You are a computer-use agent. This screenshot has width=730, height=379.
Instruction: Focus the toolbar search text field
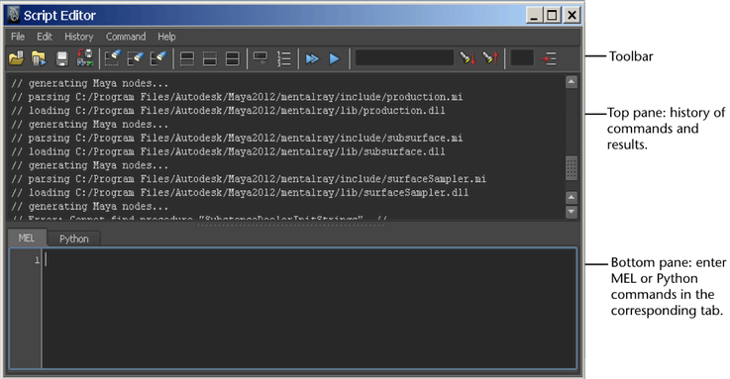pyautogui.click(x=404, y=58)
